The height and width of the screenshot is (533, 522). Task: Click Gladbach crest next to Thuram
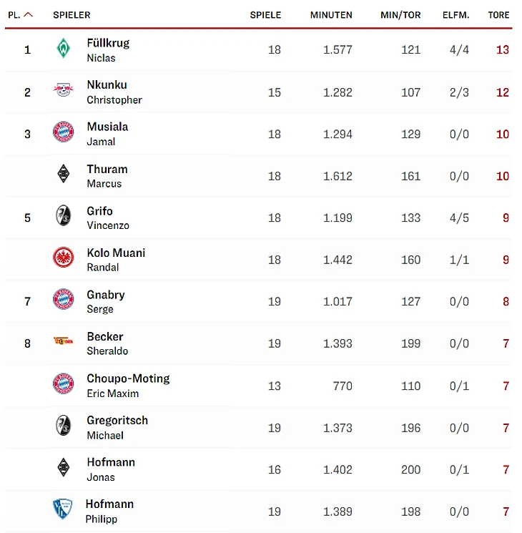[x=64, y=175]
